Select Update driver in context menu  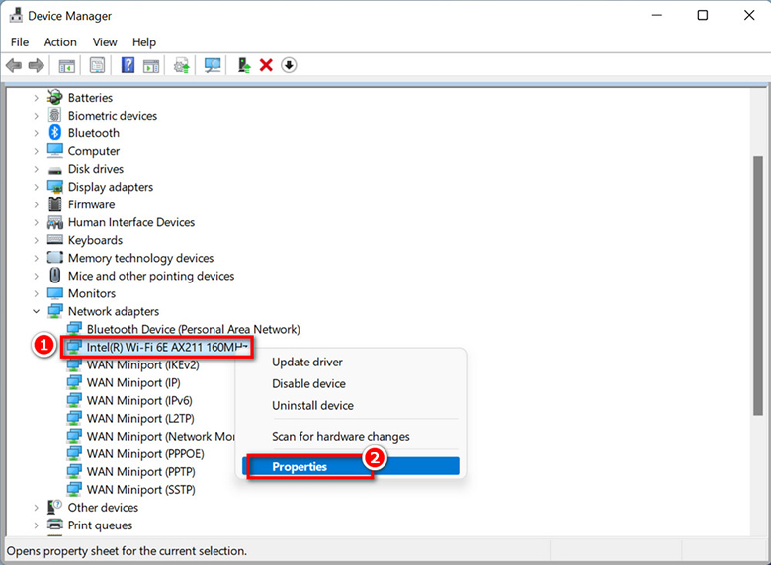pos(307,362)
